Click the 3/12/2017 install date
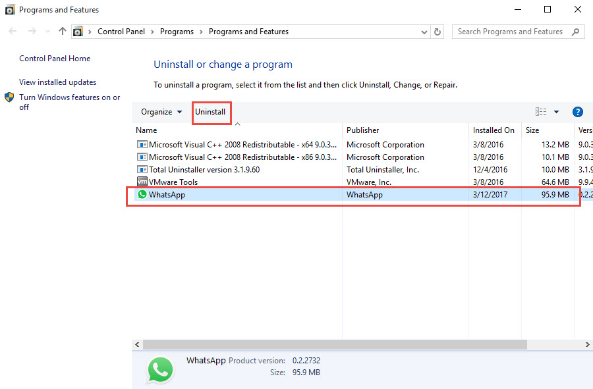This screenshot has width=593, height=389. pos(490,195)
